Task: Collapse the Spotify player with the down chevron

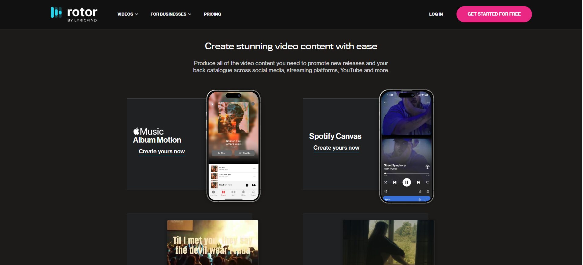Action: [x=385, y=103]
